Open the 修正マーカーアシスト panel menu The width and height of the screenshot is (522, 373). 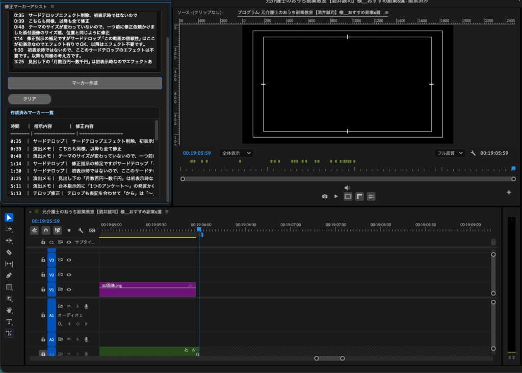(x=53, y=7)
